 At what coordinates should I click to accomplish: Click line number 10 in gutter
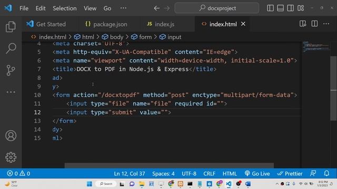(x=37, y=95)
